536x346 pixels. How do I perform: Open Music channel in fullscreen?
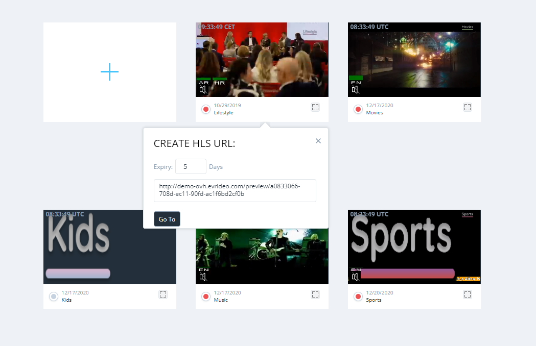coord(315,294)
